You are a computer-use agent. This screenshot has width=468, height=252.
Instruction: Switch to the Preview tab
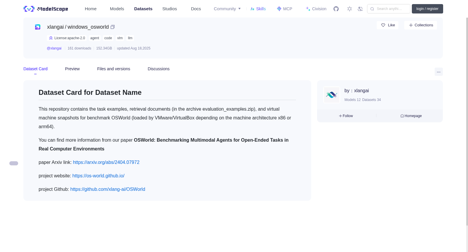click(72, 69)
